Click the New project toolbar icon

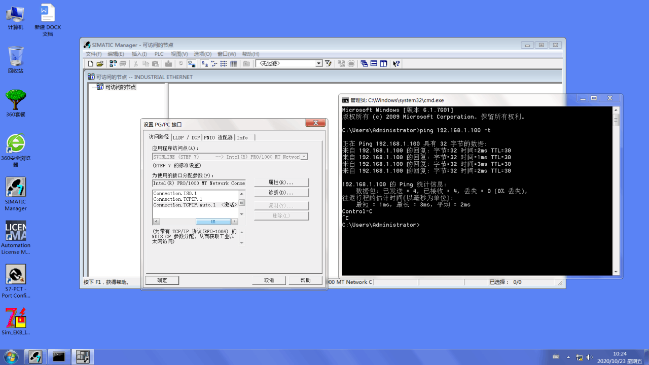click(91, 63)
